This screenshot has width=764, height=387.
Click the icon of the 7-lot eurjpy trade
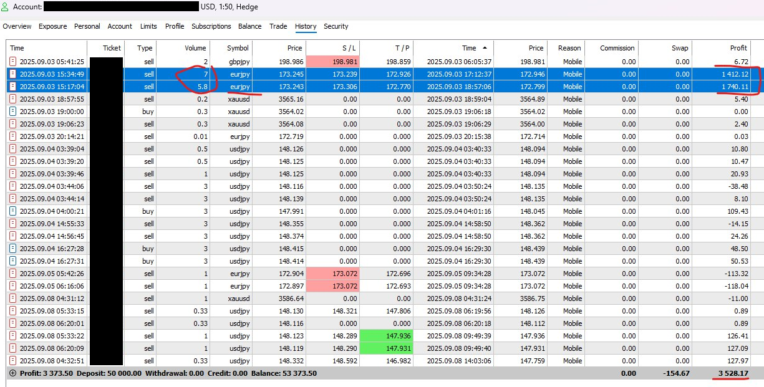tap(12, 74)
